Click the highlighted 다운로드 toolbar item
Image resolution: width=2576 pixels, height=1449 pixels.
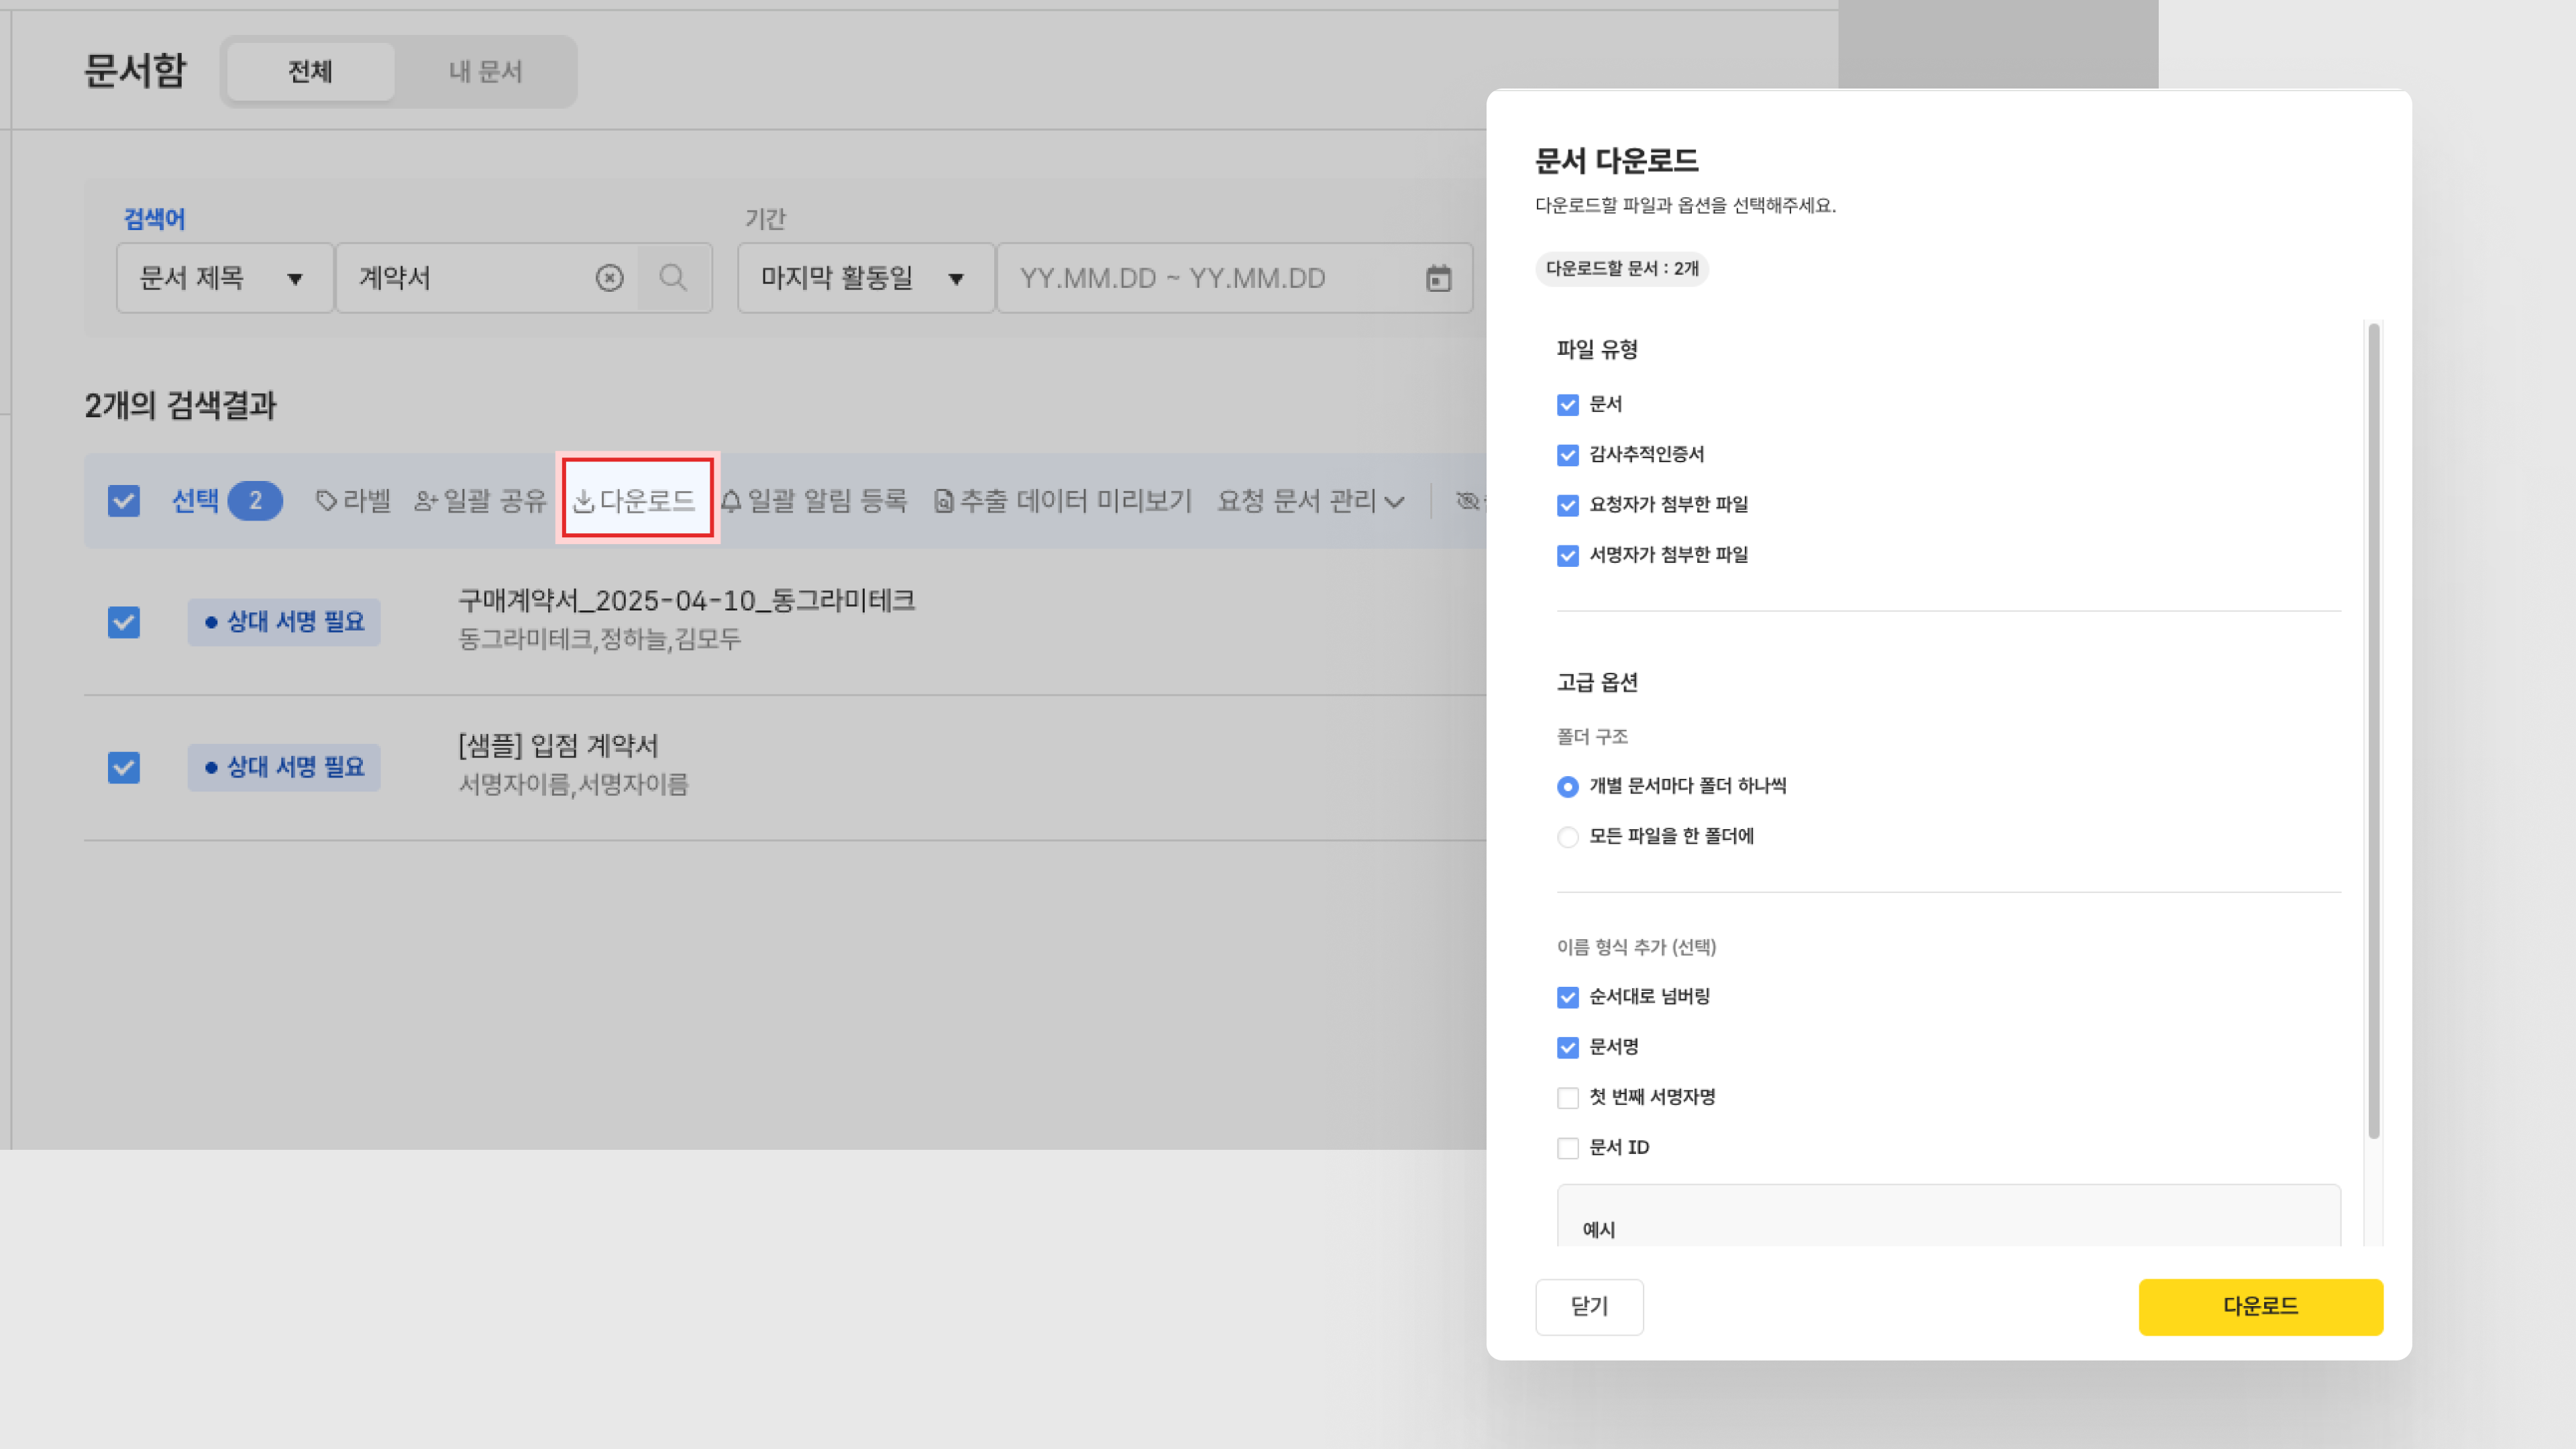637,500
